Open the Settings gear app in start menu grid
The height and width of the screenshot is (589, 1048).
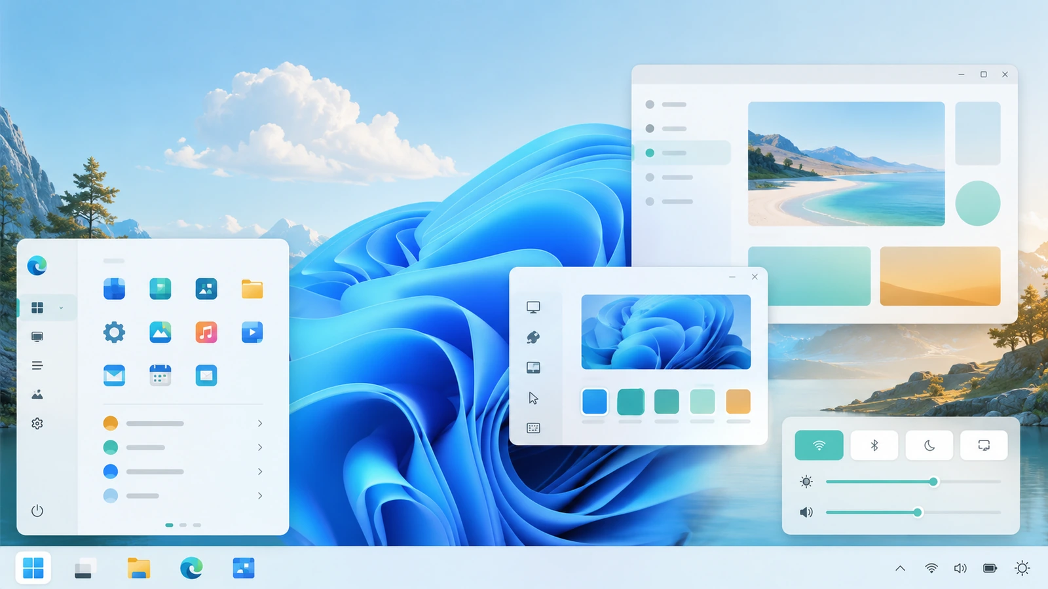[x=114, y=332]
